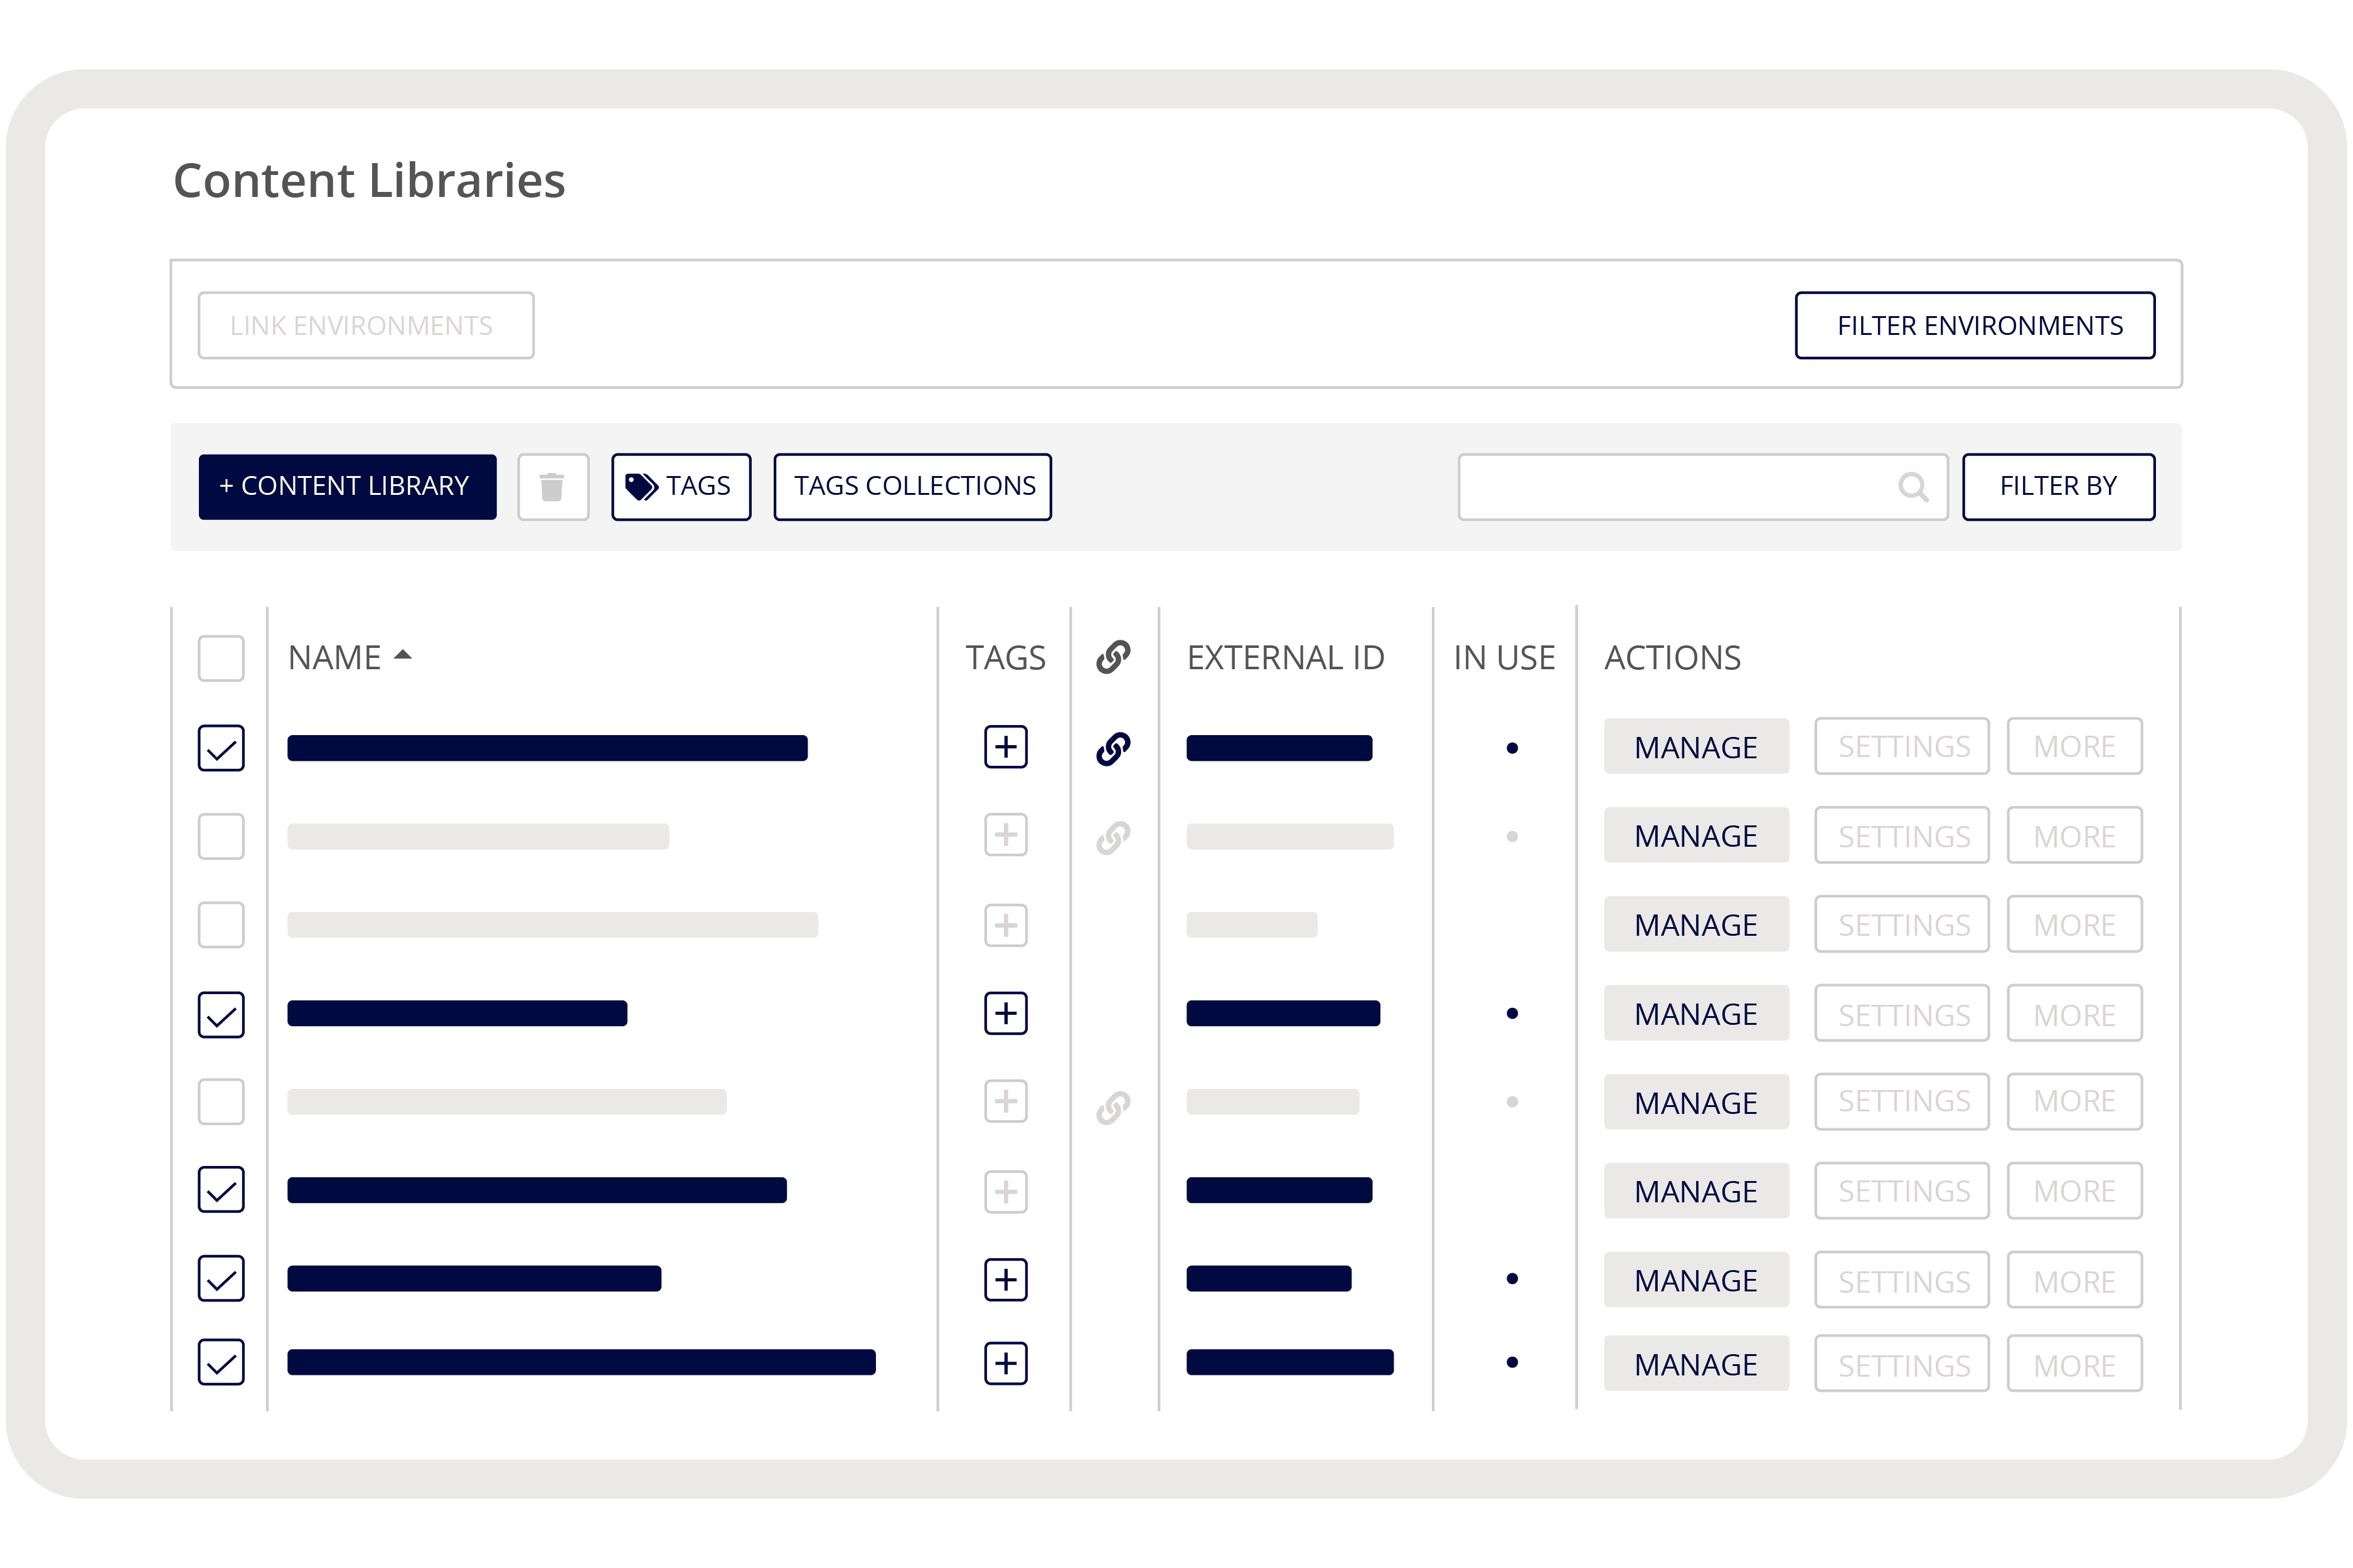Check the second row's empty checkbox
This screenshot has width=2353, height=1568.
point(221,836)
